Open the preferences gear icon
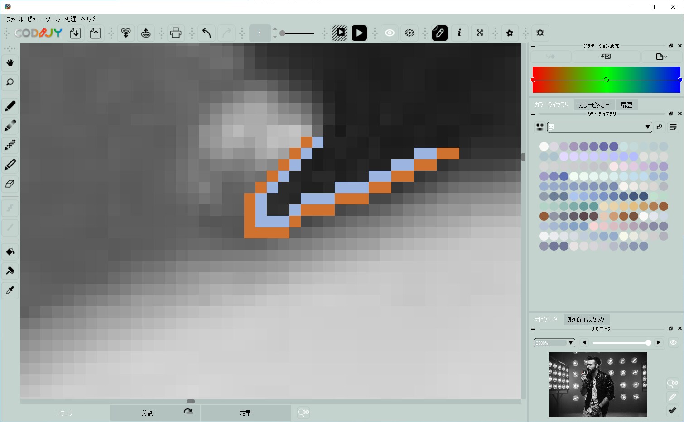The width and height of the screenshot is (684, 422). 510,33
